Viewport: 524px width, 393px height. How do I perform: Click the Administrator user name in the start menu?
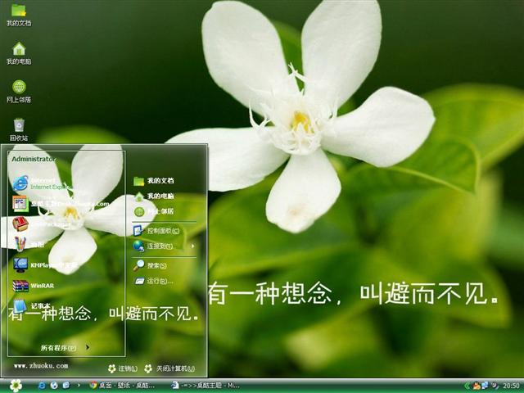point(34,159)
